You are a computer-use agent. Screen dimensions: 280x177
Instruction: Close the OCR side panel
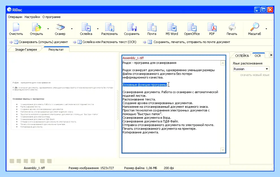point(271,55)
